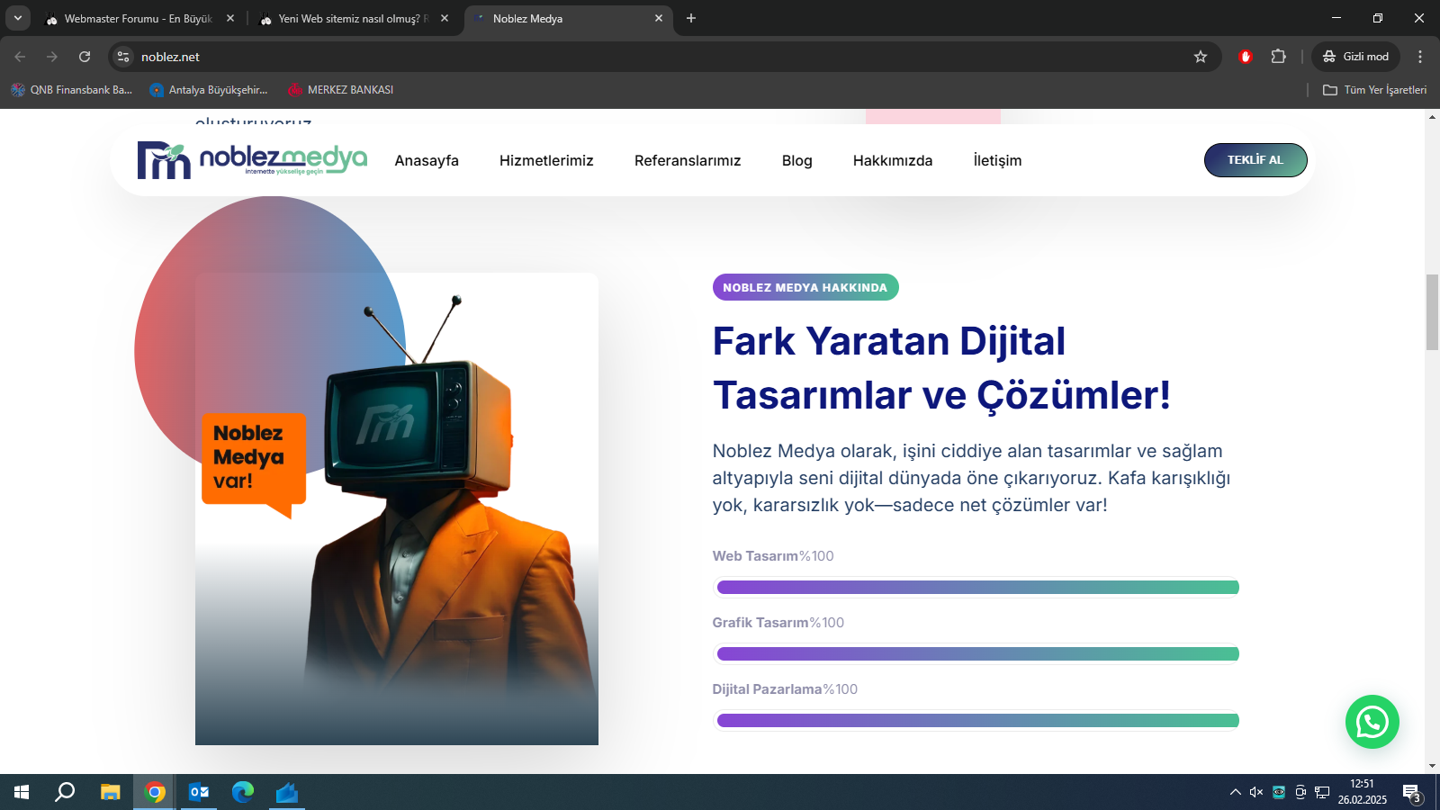1440x810 pixels.
Task: Go to Anasayfa in the site menu
Action: (427, 160)
